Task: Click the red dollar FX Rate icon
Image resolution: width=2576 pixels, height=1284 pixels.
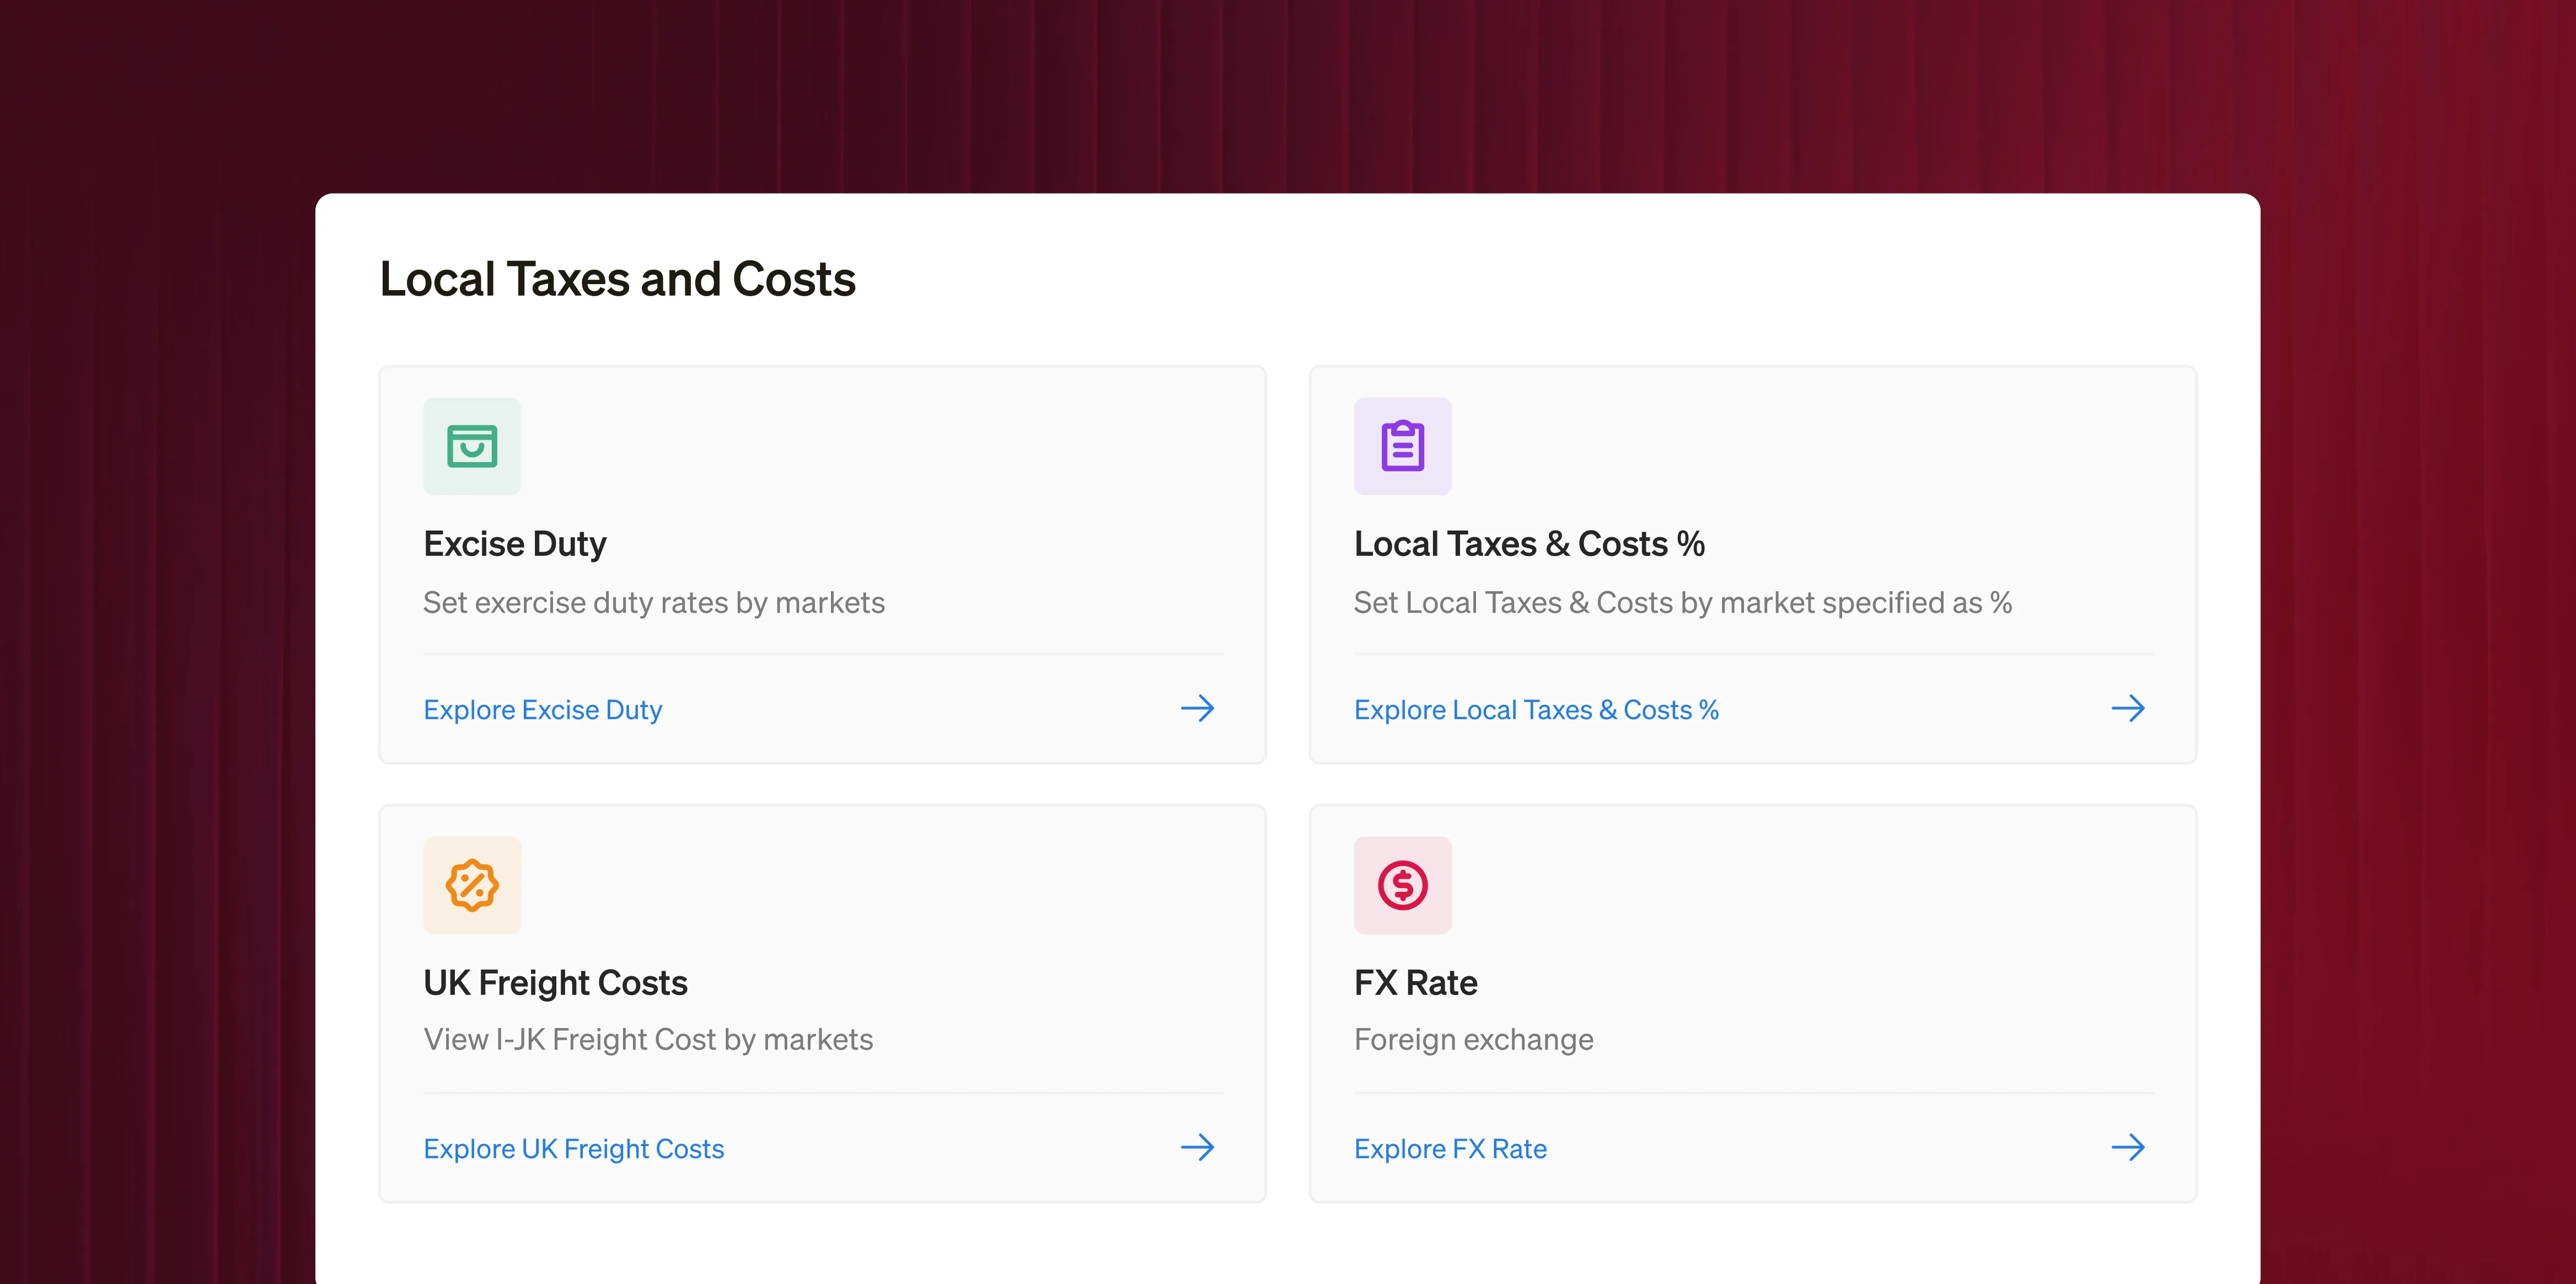Action: coord(1402,885)
